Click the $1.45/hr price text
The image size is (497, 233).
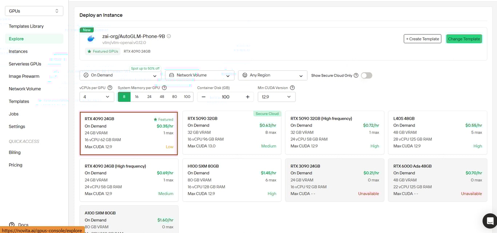pyautogui.click(x=268, y=173)
